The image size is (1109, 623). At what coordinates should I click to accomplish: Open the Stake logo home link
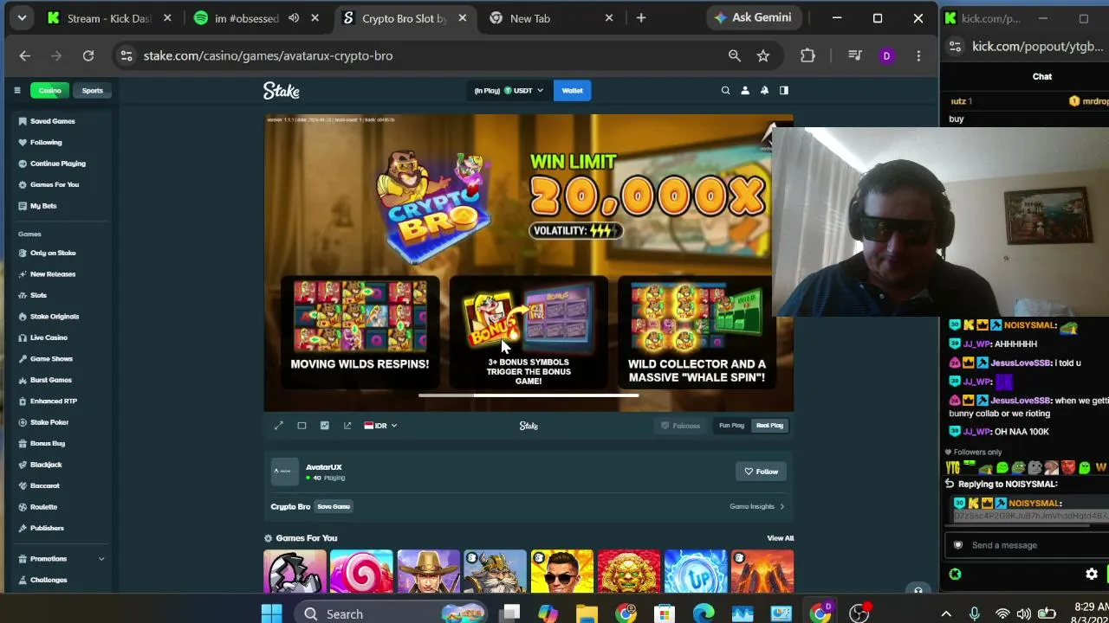coord(281,90)
